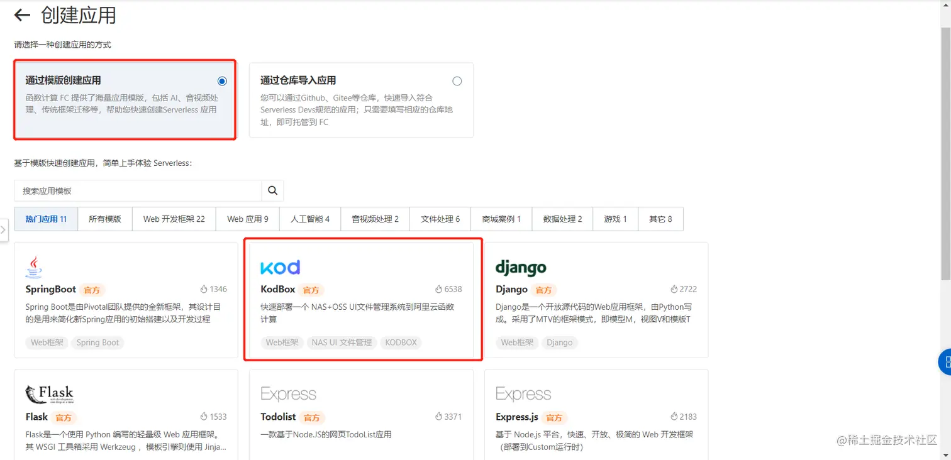Click the 1346 popularity count
Viewport: 951px width, 460px height.
pos(218,289)
